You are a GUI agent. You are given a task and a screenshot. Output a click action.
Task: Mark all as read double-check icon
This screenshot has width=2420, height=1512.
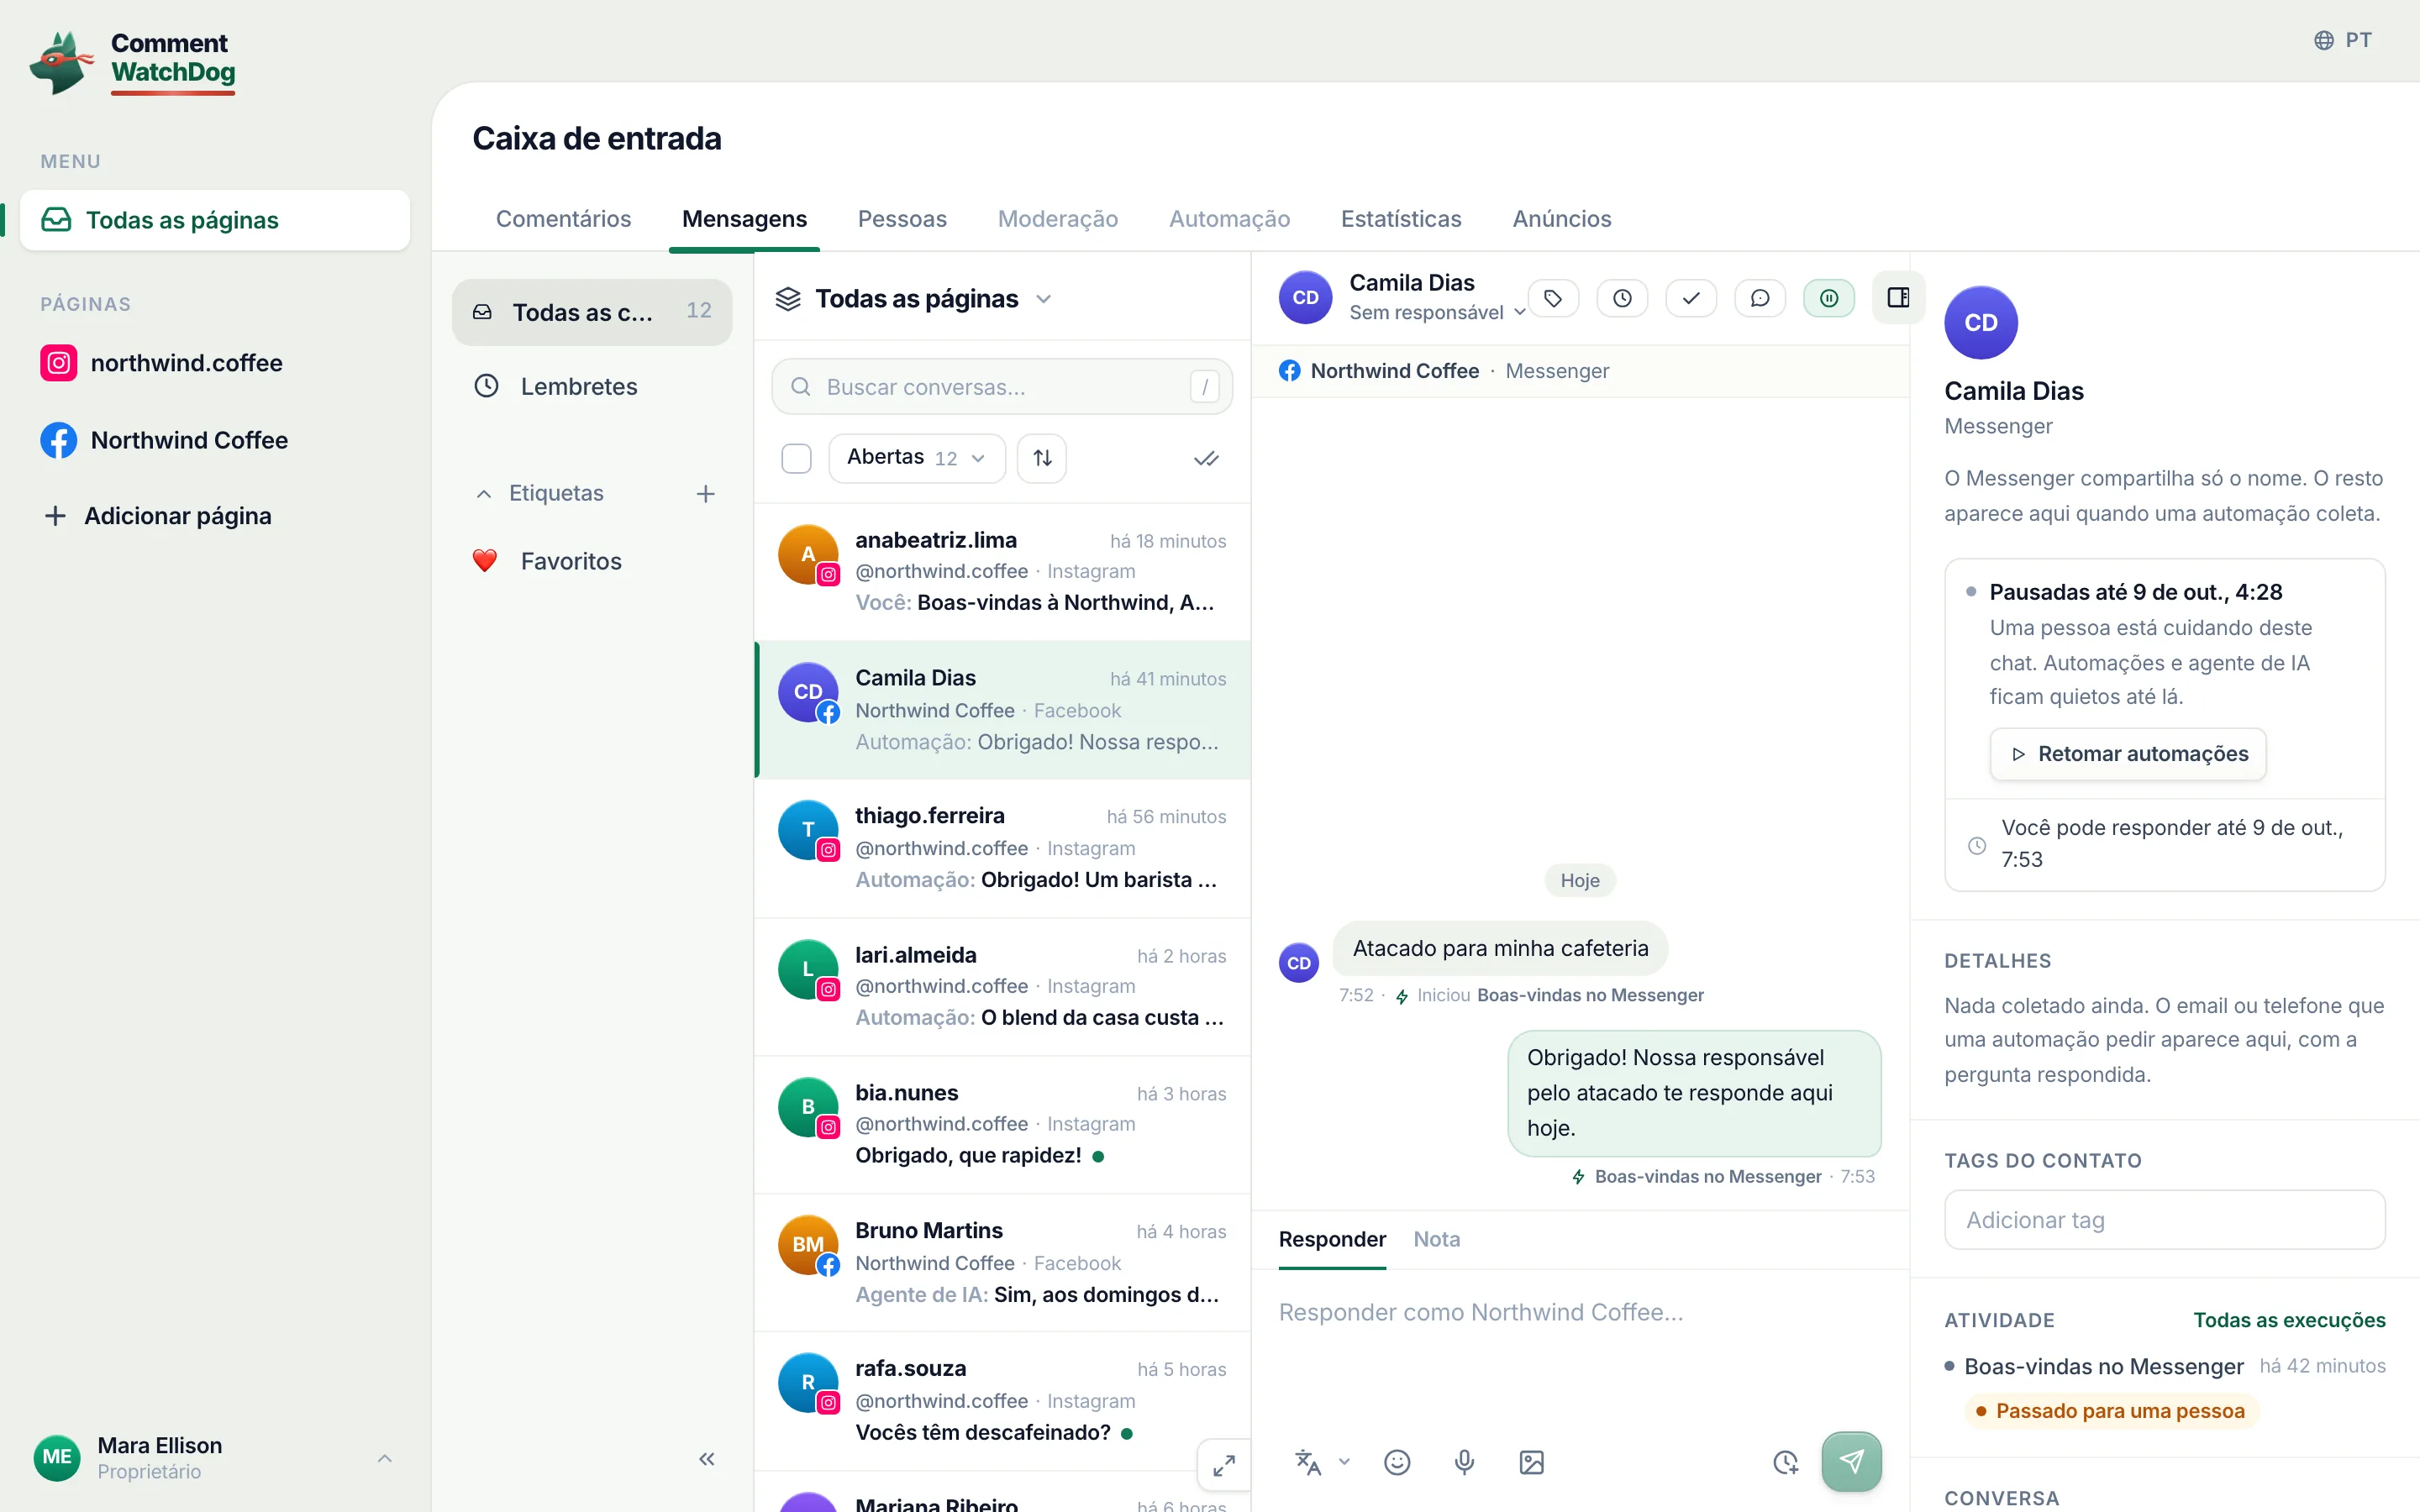click(x=1206, y=458)
